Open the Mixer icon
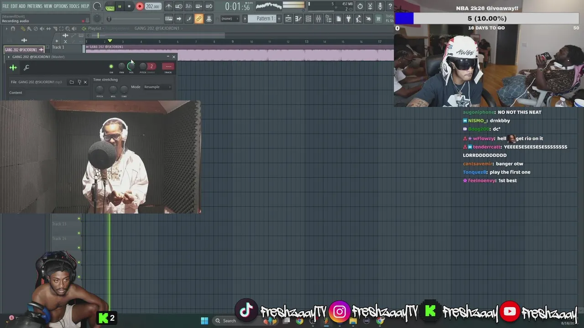This screenshot has height=328, width=584. tap(318, 19)
